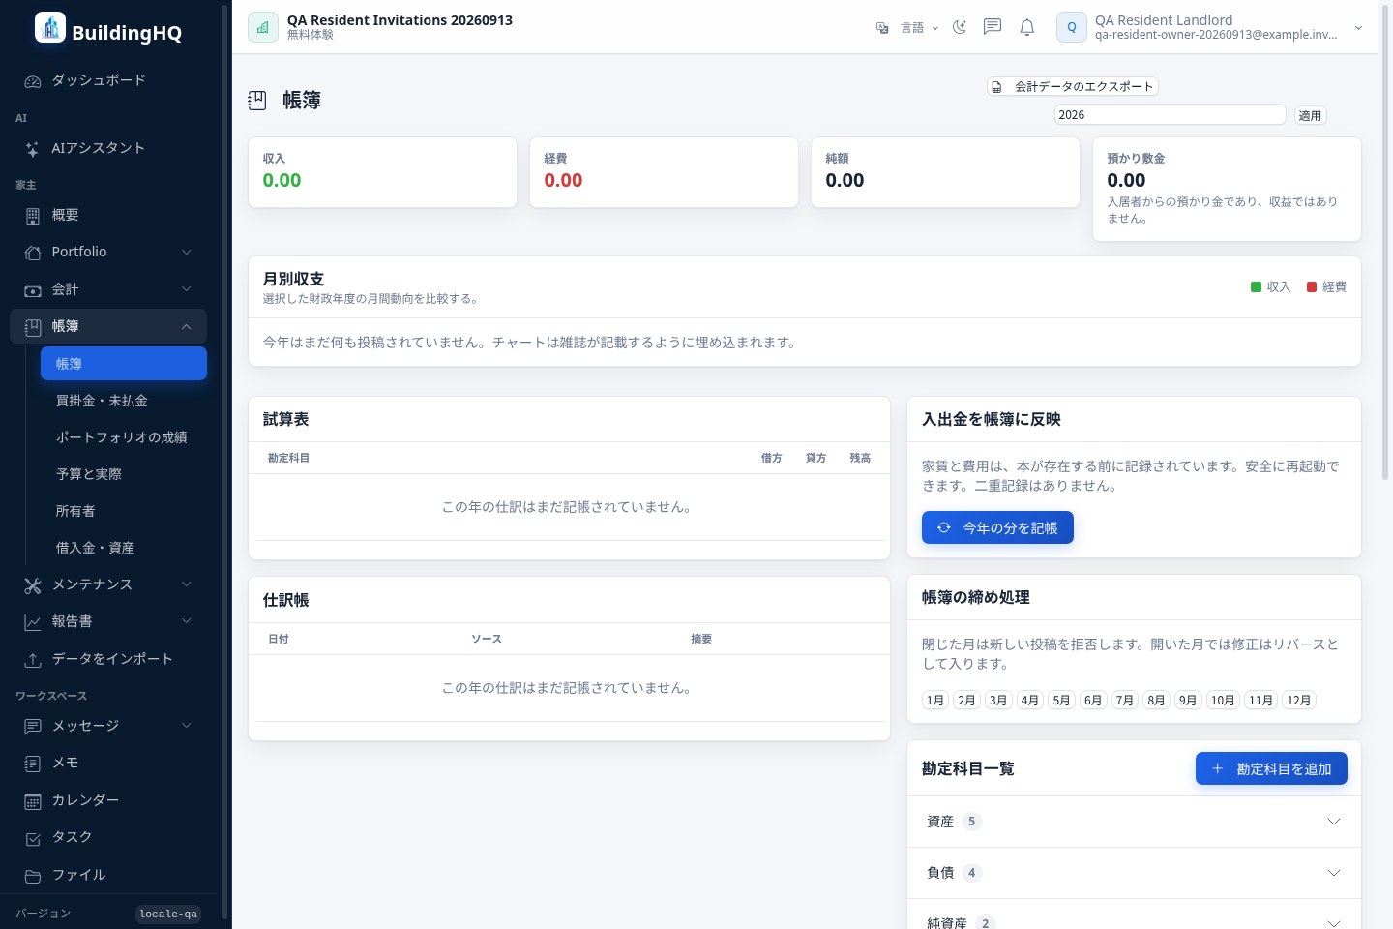This screenshot has width=1393, height=929.
Task: Select 所有者 submenu item
Action: tap(124, 511)
